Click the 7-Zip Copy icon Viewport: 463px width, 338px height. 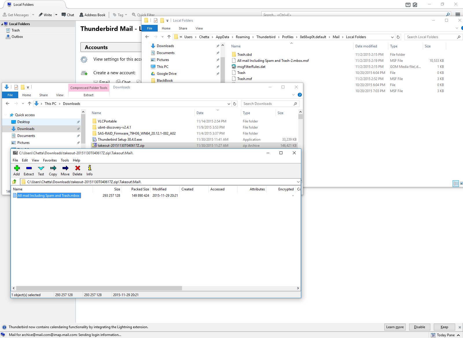coord(53,168)
